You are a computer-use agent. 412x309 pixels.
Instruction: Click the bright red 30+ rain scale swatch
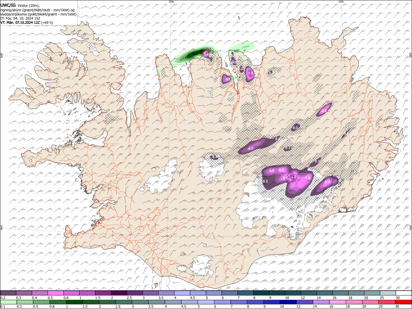403,302
